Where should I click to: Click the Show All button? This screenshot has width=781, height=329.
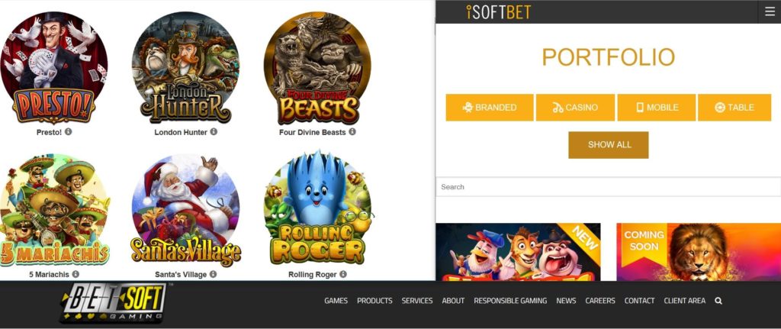pyautogui.click(x=609, y=145)
